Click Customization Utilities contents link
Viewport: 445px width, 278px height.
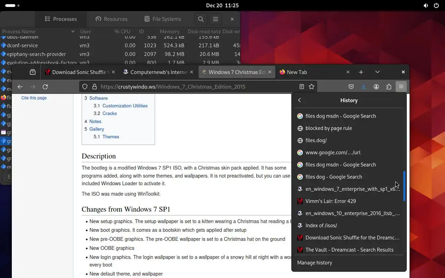125,106
